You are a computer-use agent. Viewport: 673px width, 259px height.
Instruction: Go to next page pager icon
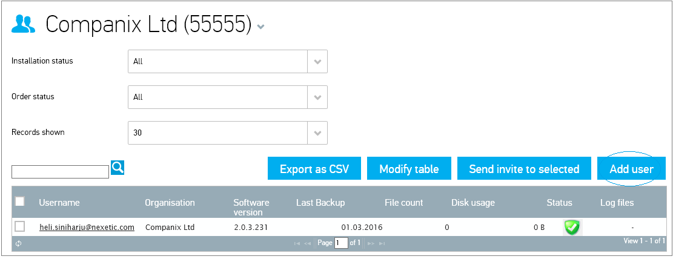point(371,243)
